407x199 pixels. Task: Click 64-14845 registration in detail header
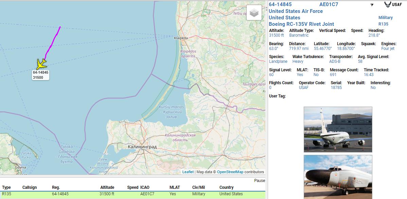[x=280, y=4]
